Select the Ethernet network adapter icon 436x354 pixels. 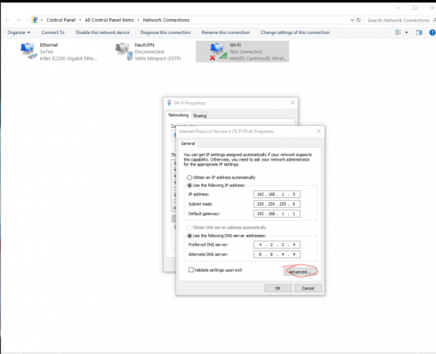[x=28, y=51]
